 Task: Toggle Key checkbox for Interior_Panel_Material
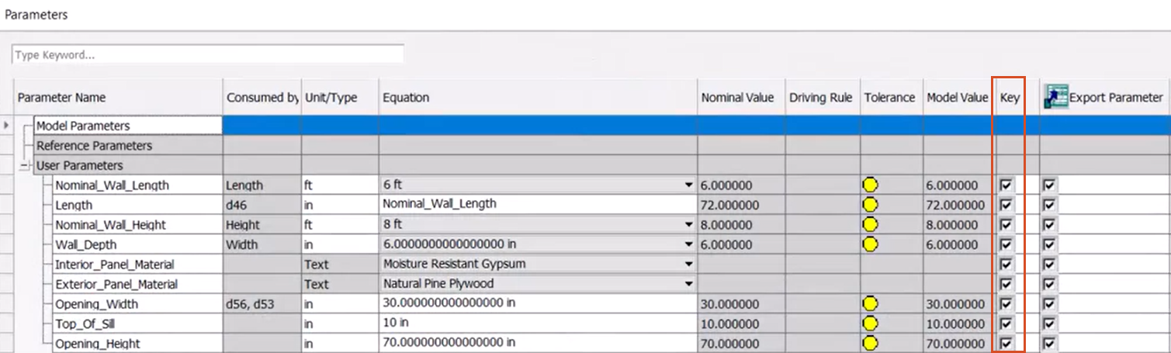[1006, 265]
